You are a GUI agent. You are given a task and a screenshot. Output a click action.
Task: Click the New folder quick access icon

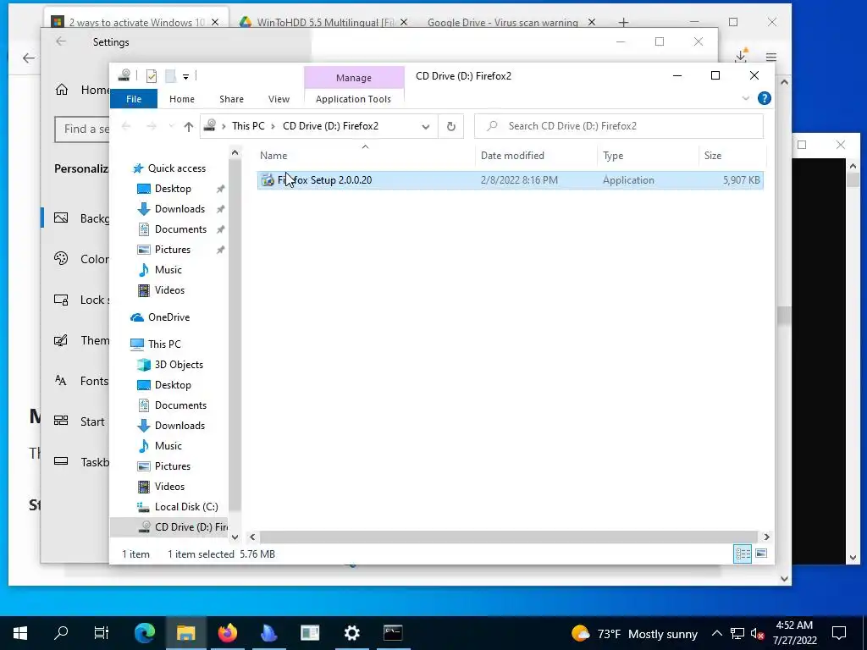(171, 76)
